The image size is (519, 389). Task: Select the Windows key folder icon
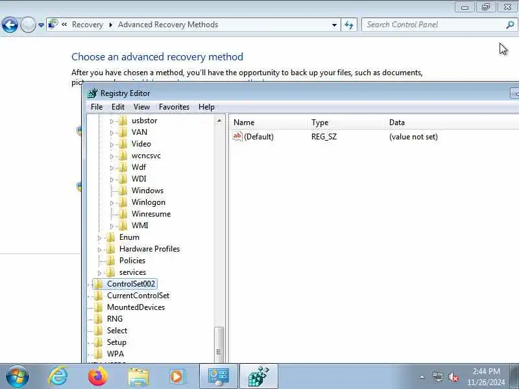(123, 191)
